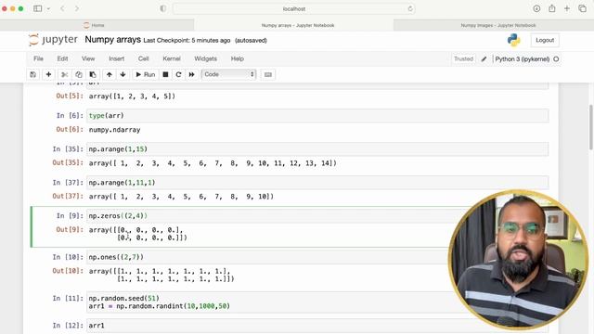Open the command palette keyboard icon
The image size is (594, 334).
(x=268, y=74)
